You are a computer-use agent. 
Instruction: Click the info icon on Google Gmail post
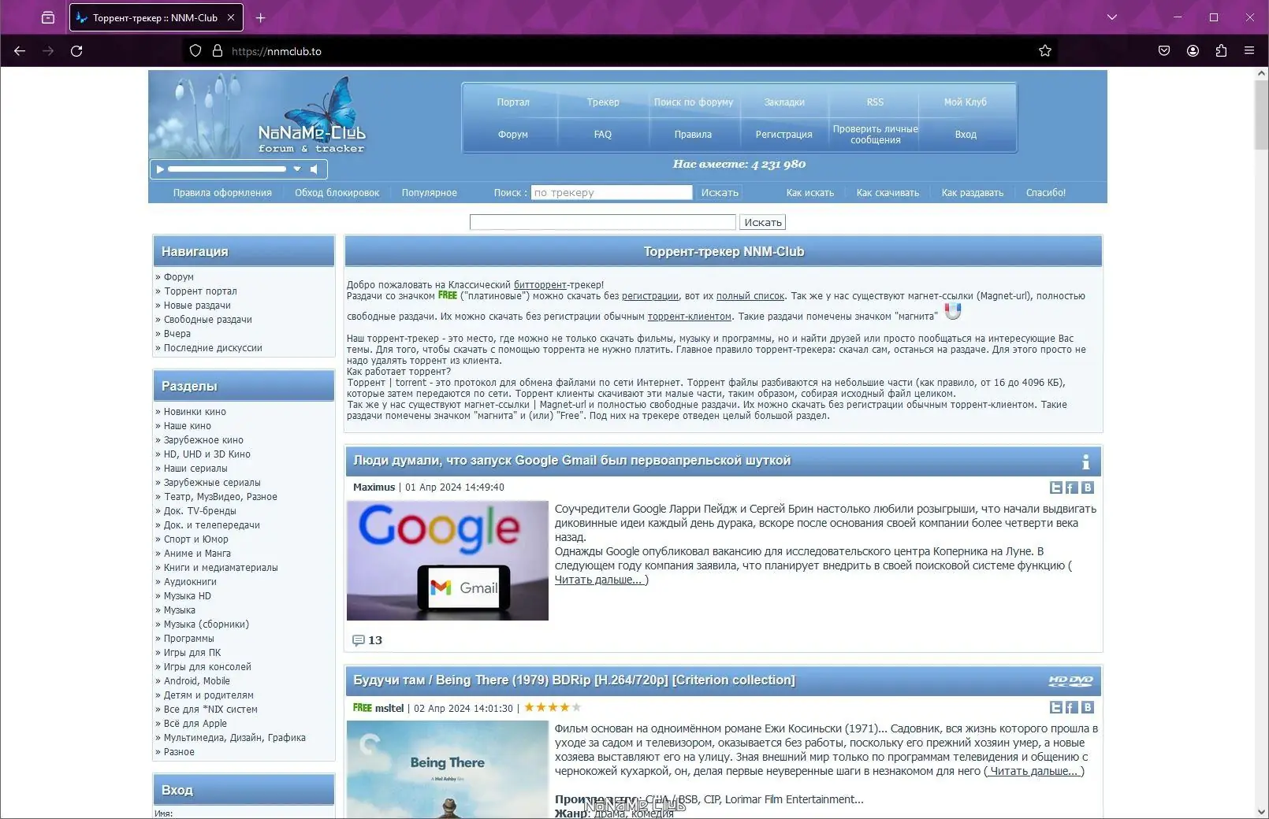pos(1085,461)
